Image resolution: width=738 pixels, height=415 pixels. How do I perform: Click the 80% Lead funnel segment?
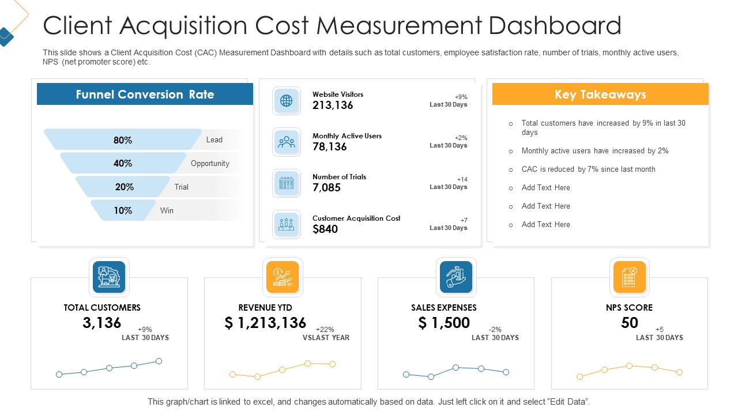pyautogui.click(x=123, y=139)
